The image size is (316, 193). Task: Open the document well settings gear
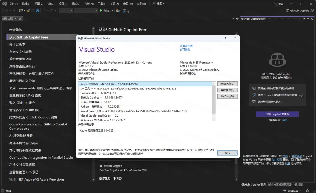[237, 19]
